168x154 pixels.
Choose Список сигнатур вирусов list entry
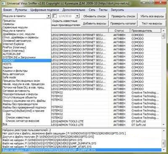tap(26, 121)
